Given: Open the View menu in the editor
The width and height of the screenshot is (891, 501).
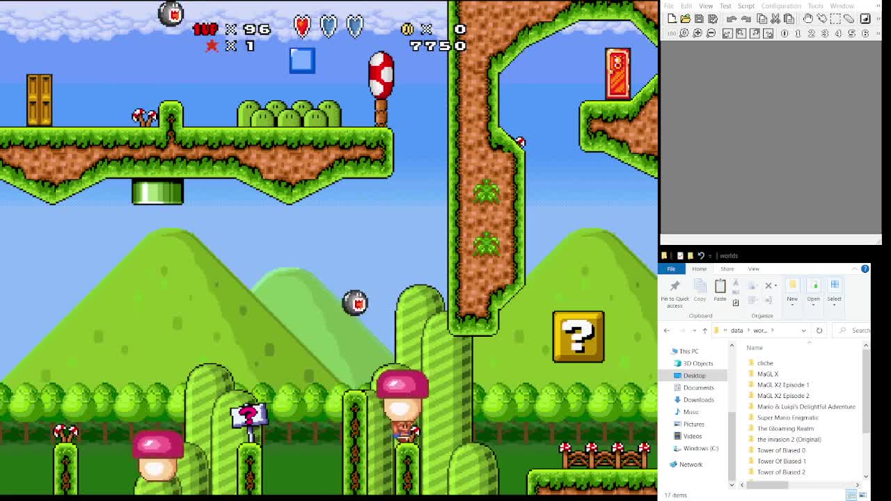Looking at the screenshot, I should pos(706,6).
